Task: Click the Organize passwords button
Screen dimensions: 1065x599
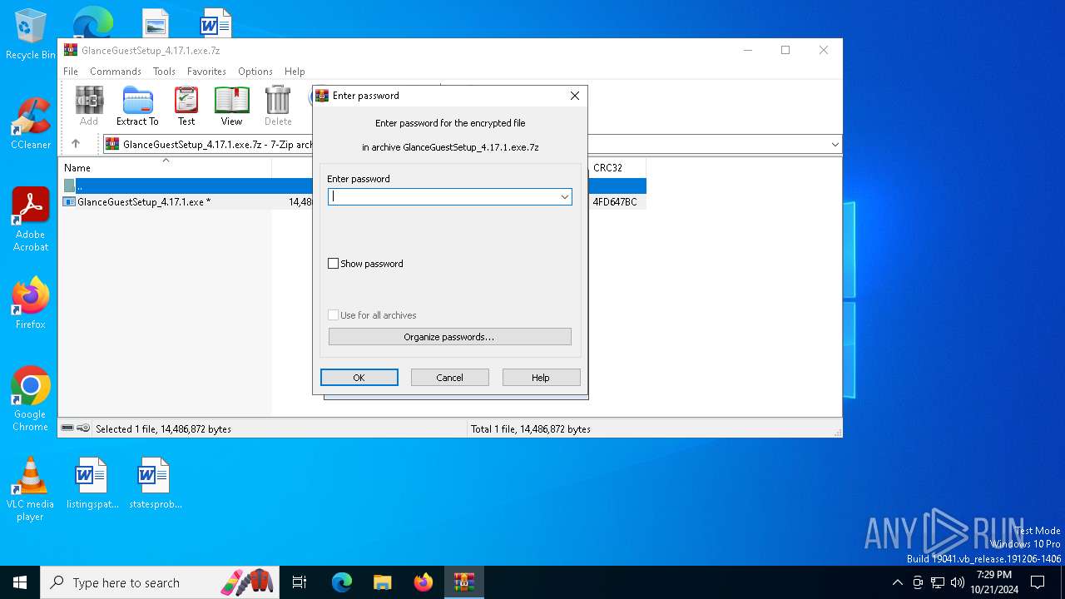Action: coord(450,337)
